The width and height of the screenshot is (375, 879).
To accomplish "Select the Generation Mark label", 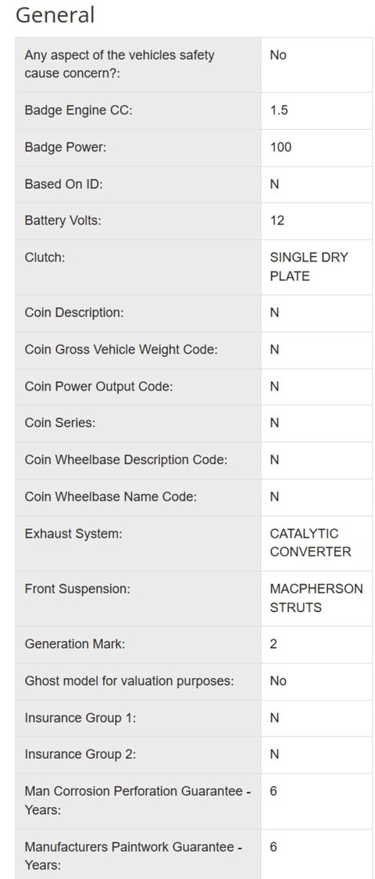I will (x=75, y=645).
